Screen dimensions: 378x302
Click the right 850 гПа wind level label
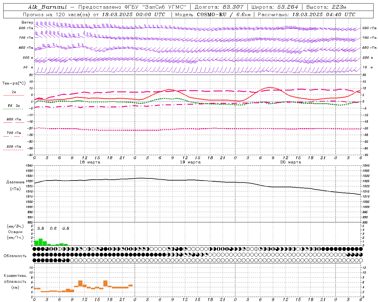pyautogui.click(x=369, y=48)
